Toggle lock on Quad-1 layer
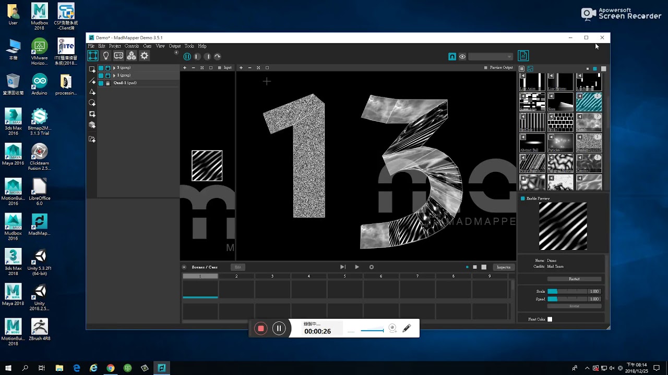Image resolution: width=668 pixels, height=375 pixels. pos(108,83)
